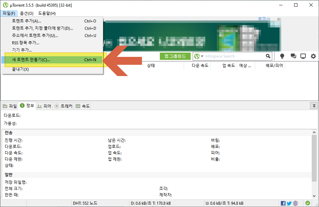Click the 가용성: label
This screenshot has width=319, height=207.
(x=10, y=123)
